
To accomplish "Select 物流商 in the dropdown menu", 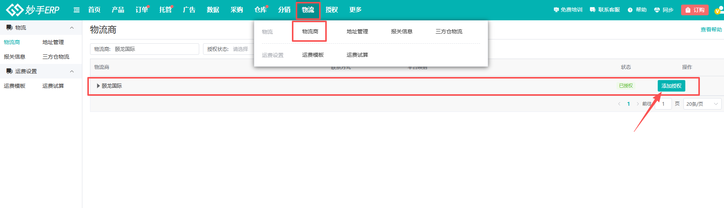I will pos(310,31).
